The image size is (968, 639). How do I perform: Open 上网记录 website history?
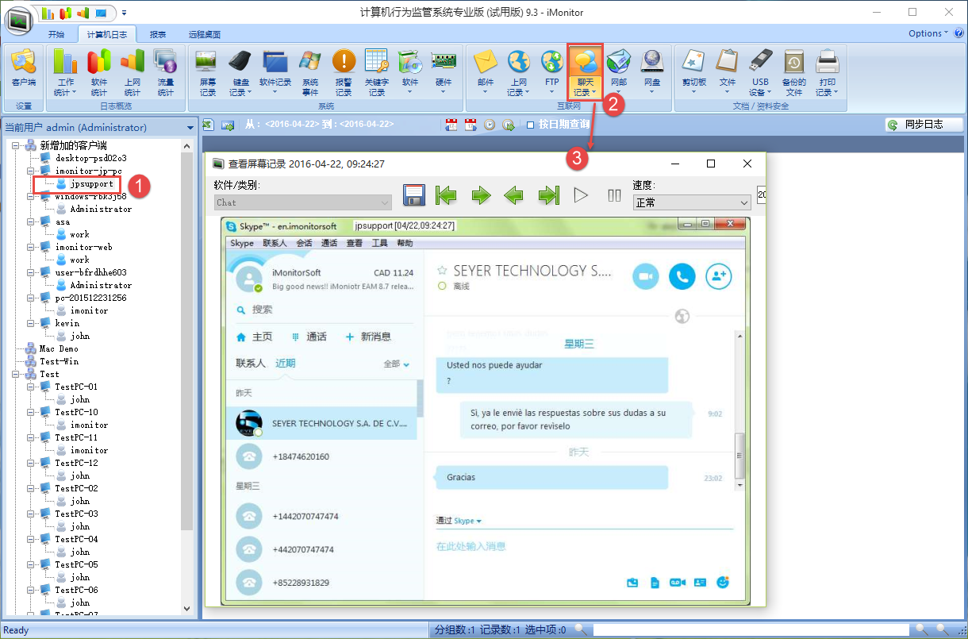tap(519, 72)
